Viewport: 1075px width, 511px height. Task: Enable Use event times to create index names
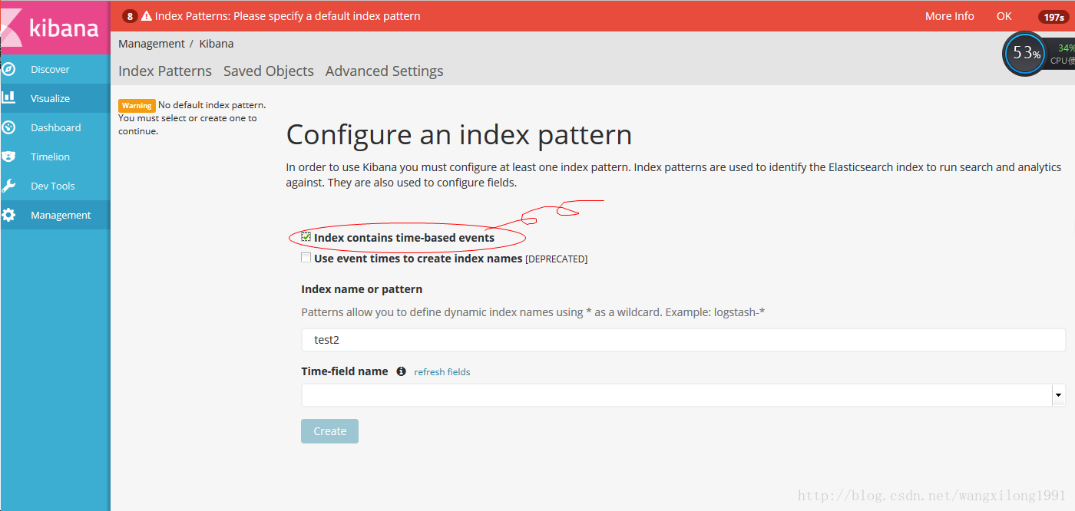click(x=306, y=259)
